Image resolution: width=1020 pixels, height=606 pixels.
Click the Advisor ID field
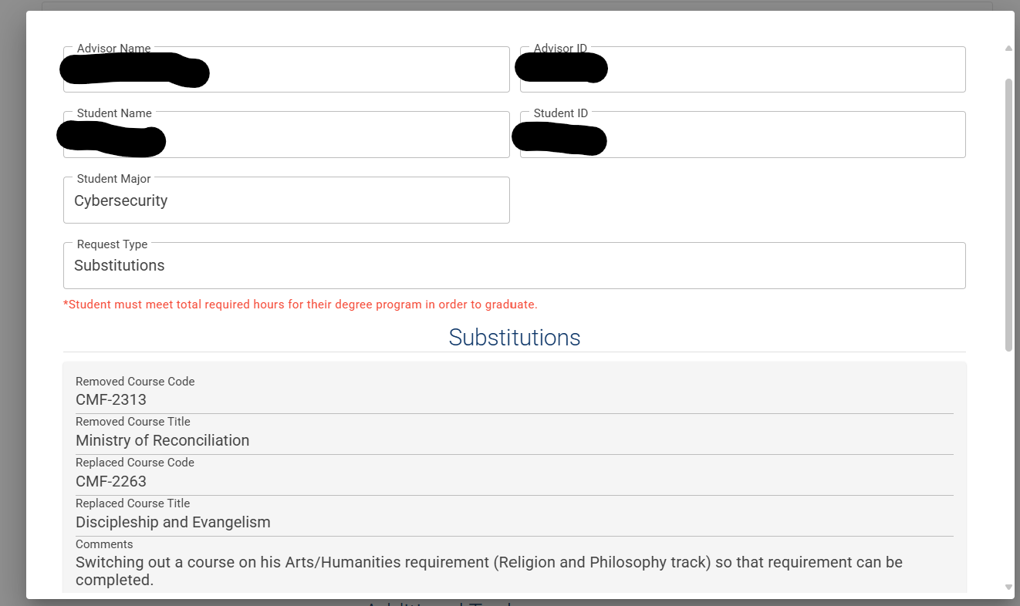tap(743, 69)
